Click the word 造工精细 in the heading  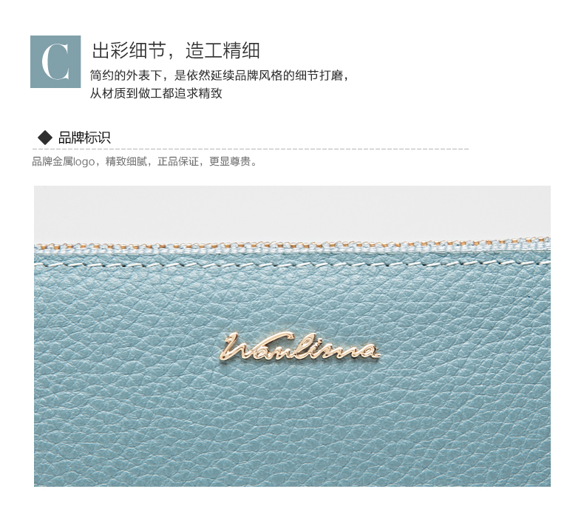223,50
